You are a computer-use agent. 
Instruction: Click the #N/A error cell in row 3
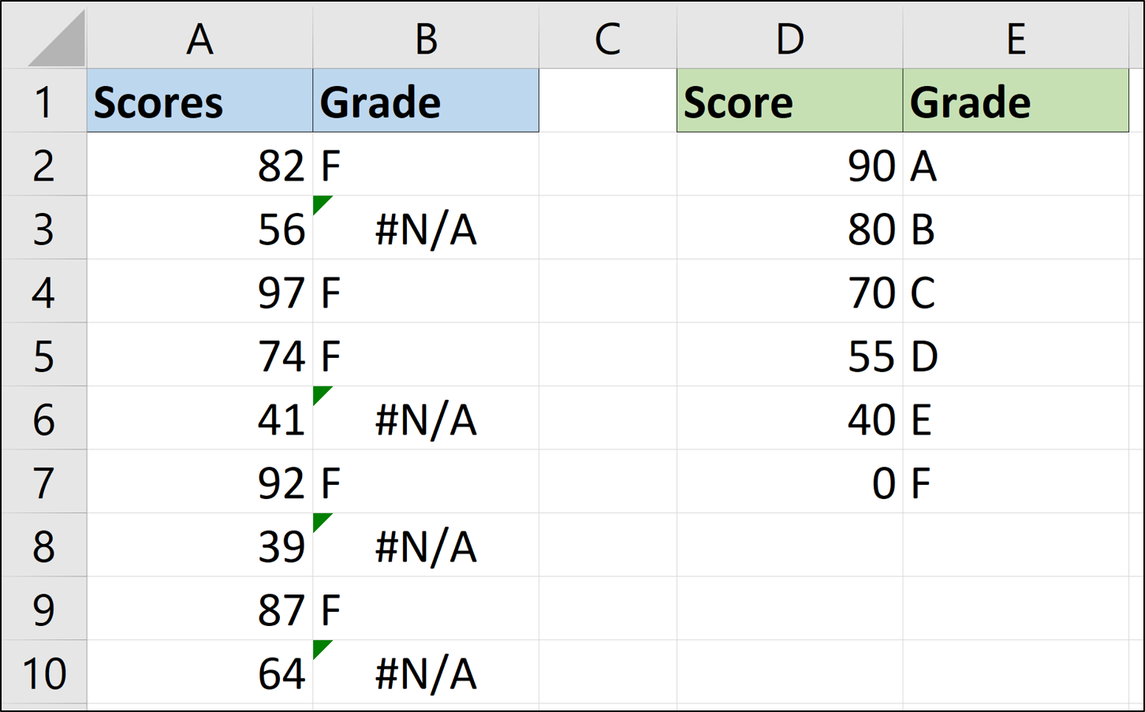426,229
